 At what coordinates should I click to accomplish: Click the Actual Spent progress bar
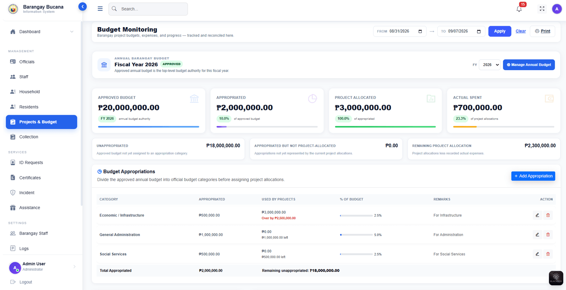point(503,127)
